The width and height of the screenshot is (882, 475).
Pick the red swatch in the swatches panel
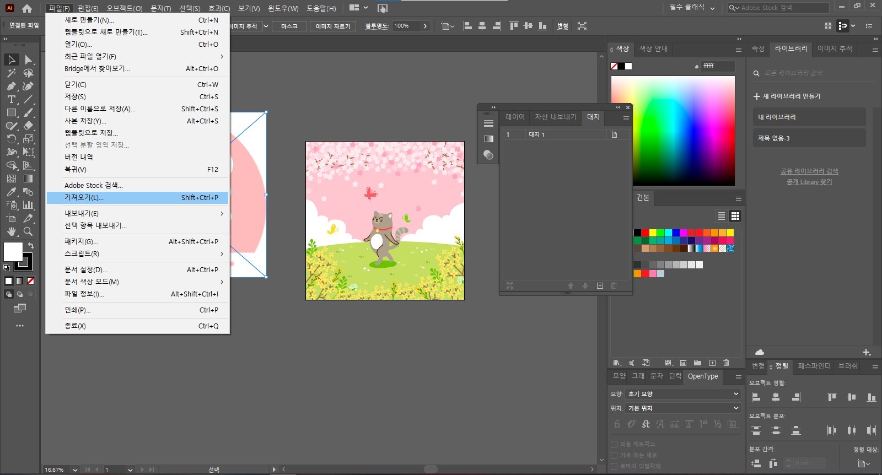click(x=645, y=233)
